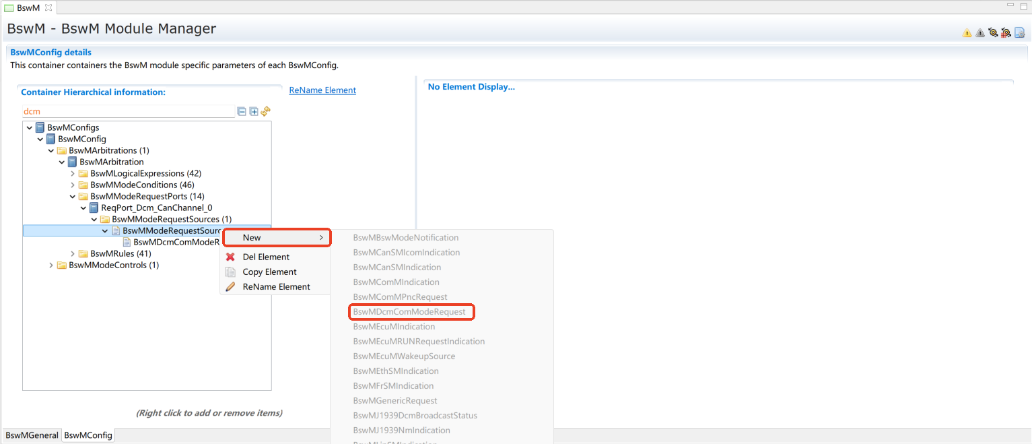
Task: Choose Copy Element from context menu
Action: pyautogui.click(x=269, y=272)
